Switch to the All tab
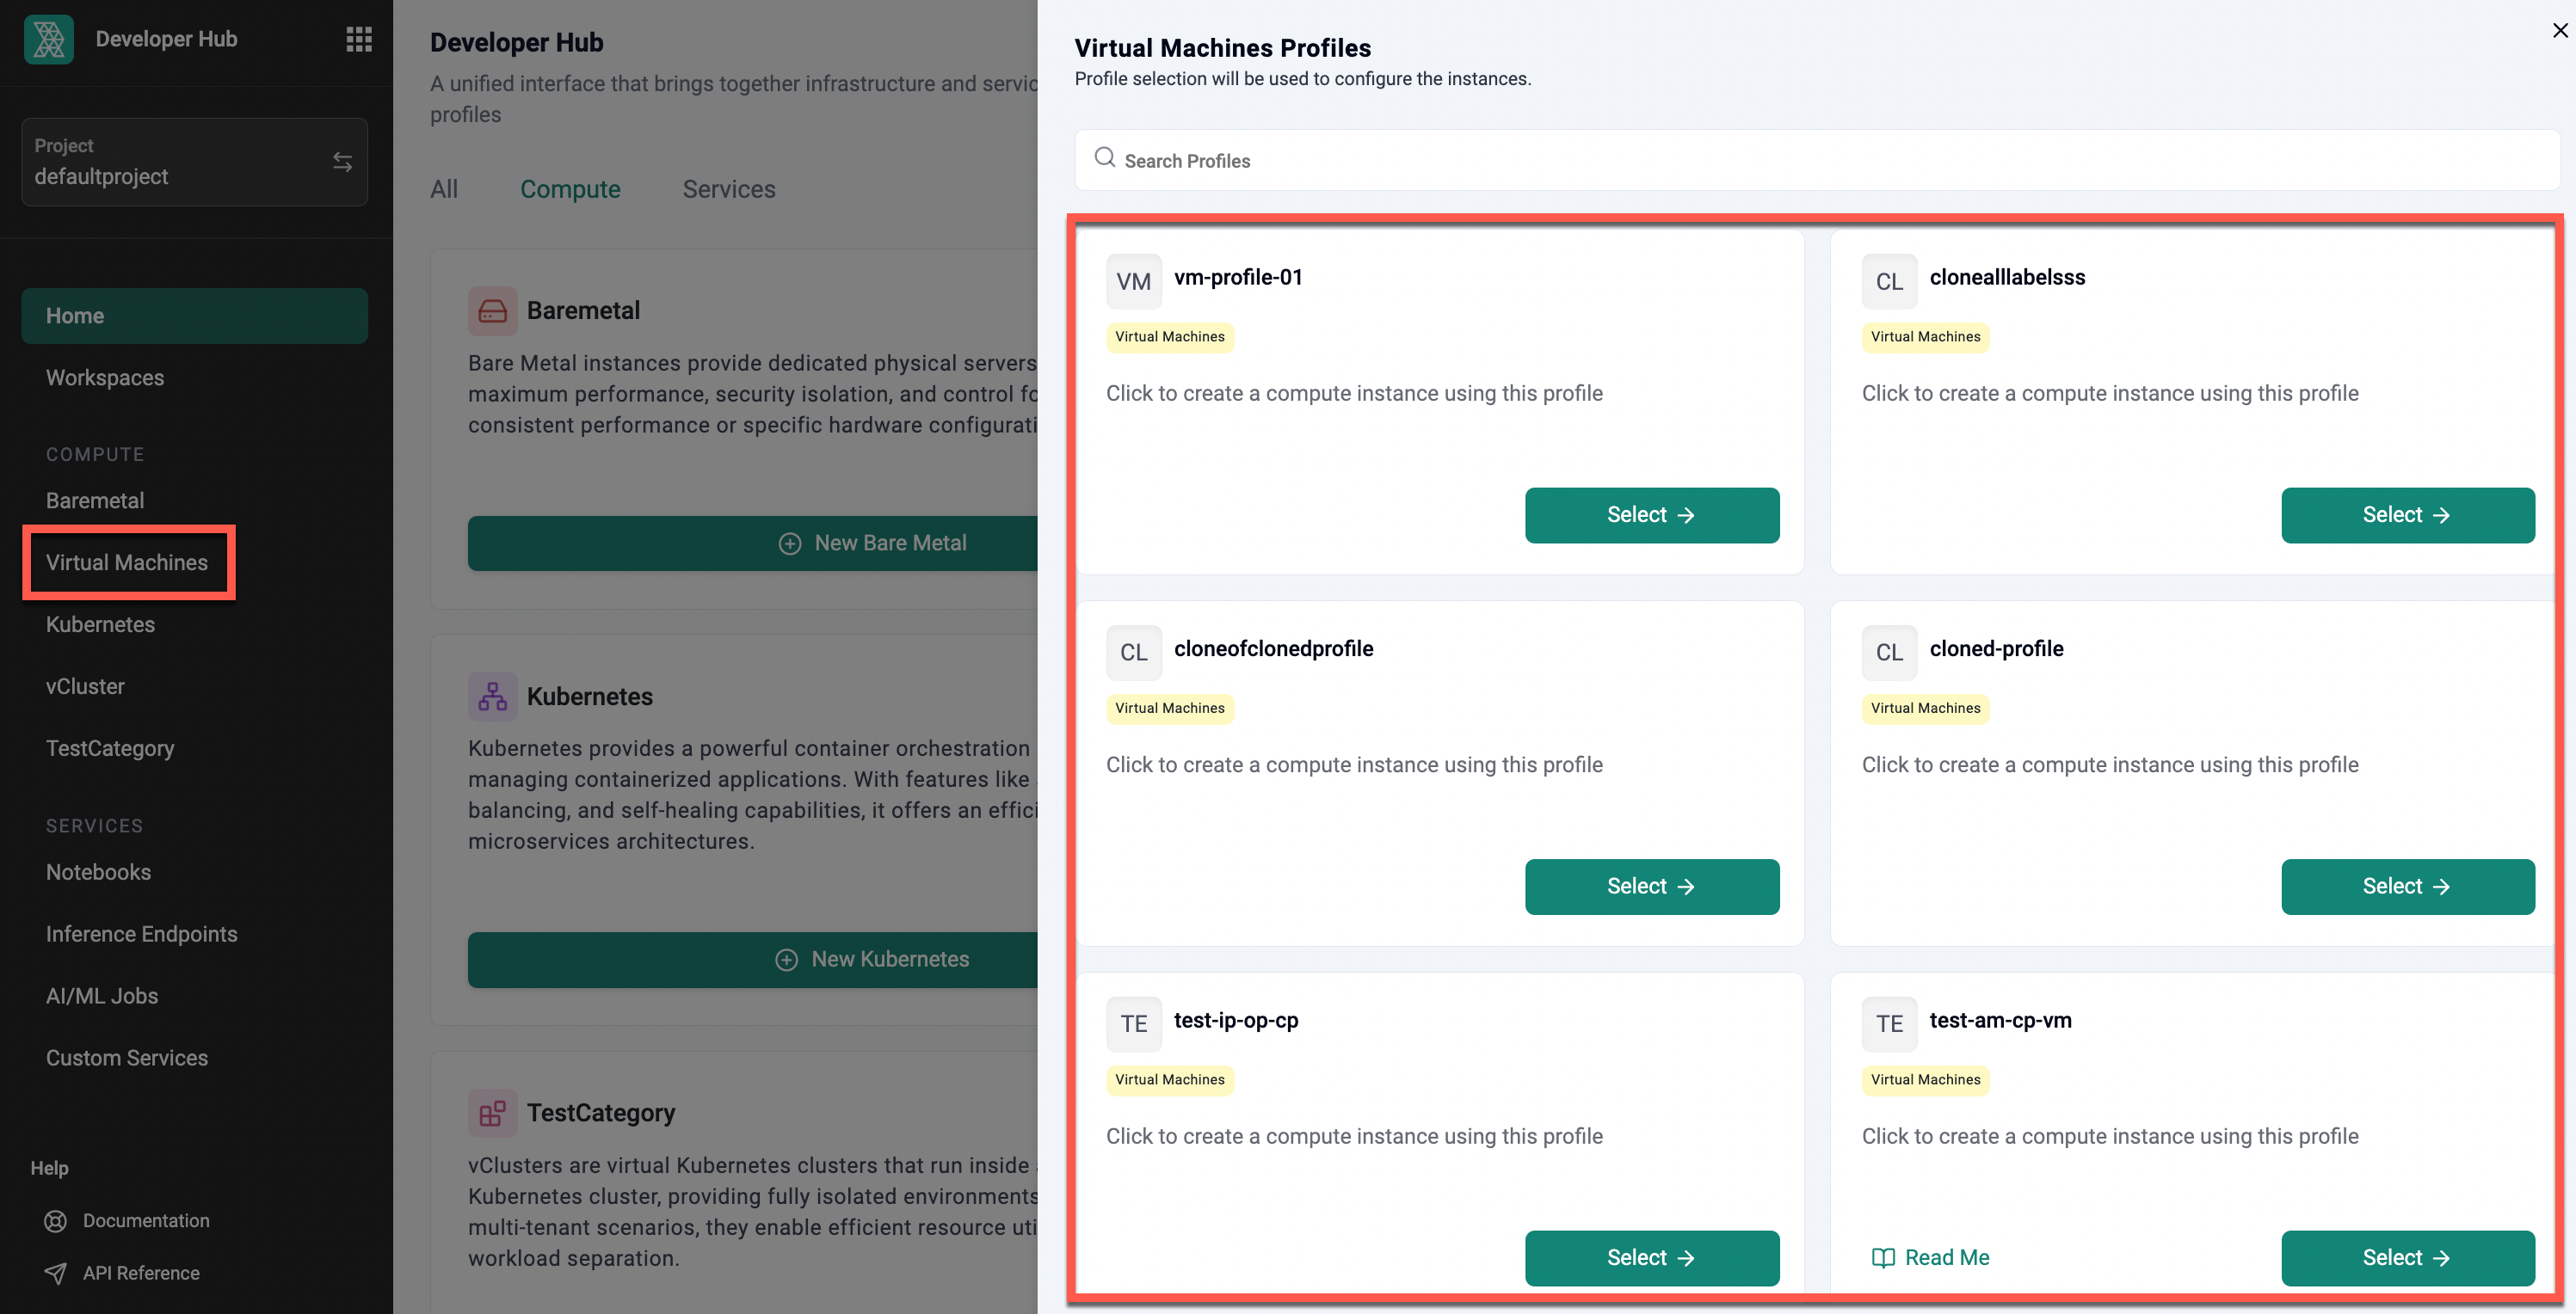 click(444, 189)
